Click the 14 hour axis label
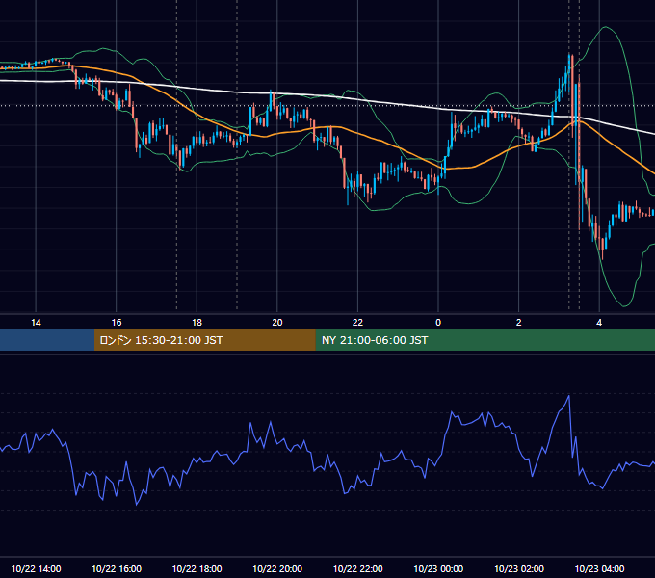Viewport: 655px width, 578px height. pos(36,323)
